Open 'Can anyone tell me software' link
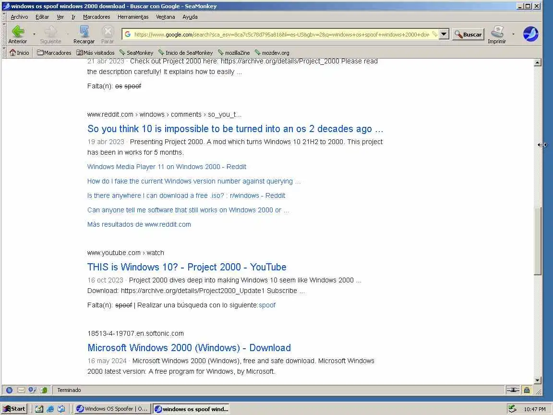The height and width of the screenshot is (415, 553). pyautogui.click(x=188, y=210)
